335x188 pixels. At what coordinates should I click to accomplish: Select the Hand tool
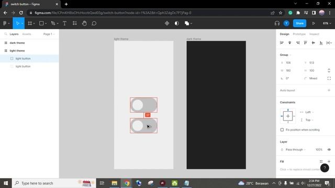(84, 23)
